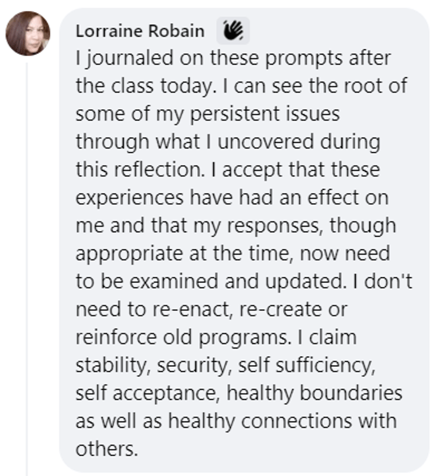Select the words 'the class today'

coord(146,86)
